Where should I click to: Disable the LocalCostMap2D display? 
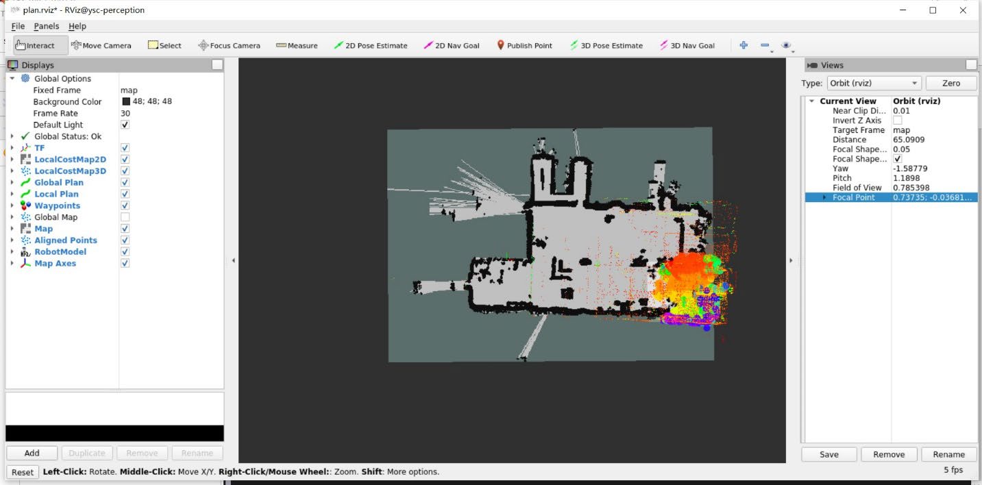click(x=125, y=160)
